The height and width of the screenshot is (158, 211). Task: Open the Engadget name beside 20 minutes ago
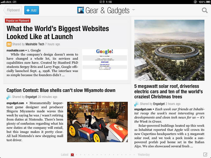pos(31,97)
